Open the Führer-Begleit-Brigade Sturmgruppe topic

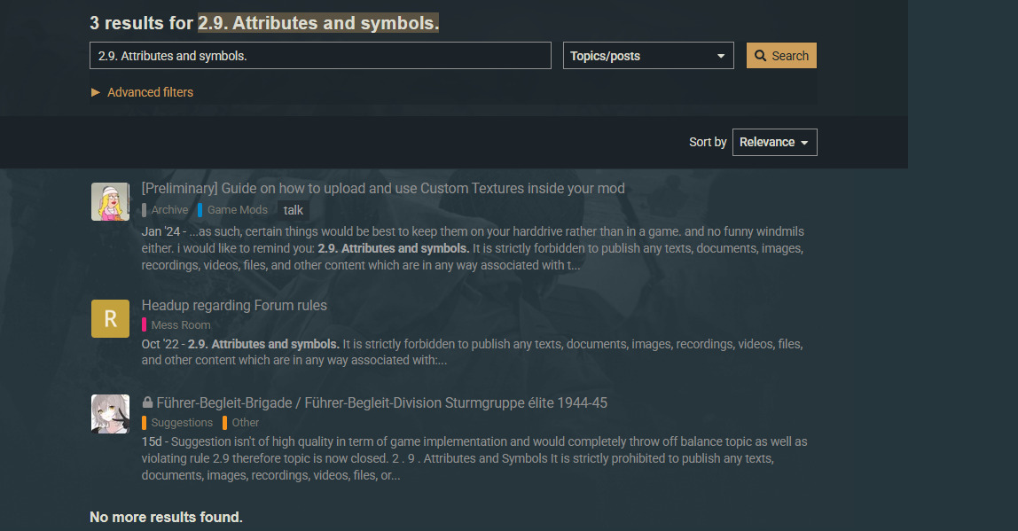click(381, 403)
